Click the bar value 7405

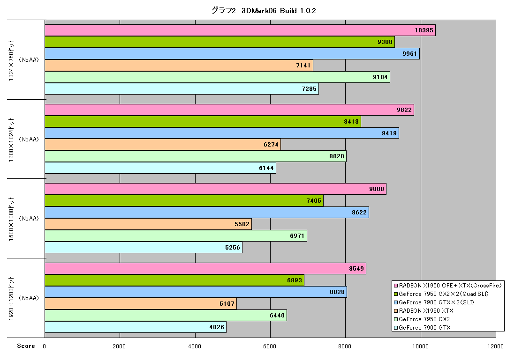(314, 201)
